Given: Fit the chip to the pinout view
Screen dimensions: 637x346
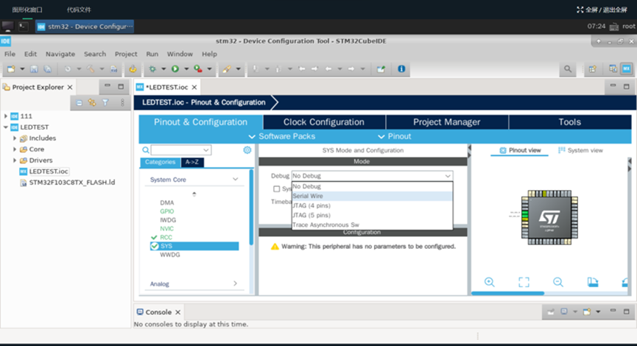Looking at the screenshot, I should 524,282.
